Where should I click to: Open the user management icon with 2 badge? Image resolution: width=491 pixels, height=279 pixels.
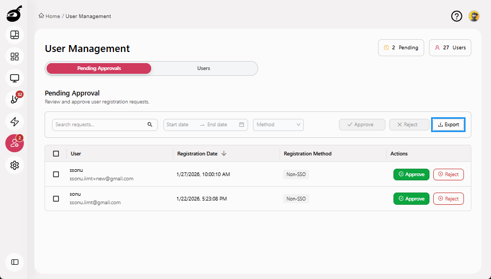pos(15,143)
